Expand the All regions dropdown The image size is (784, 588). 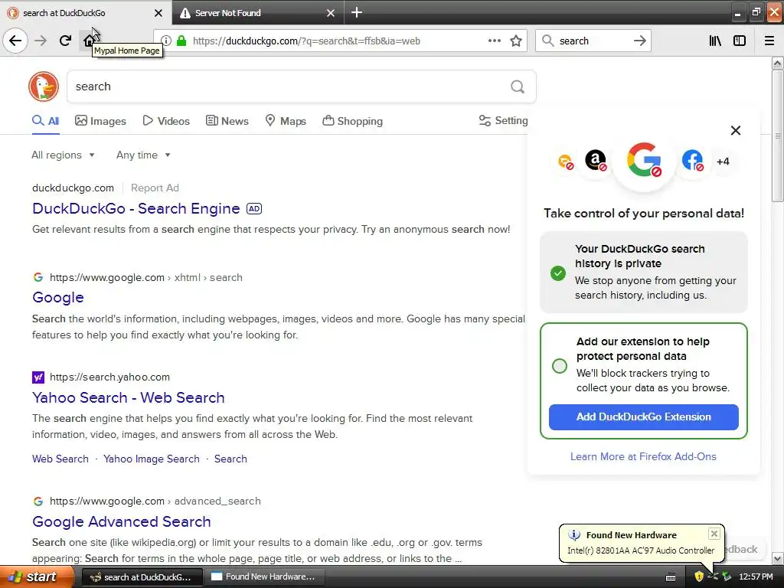coord(63,155)
